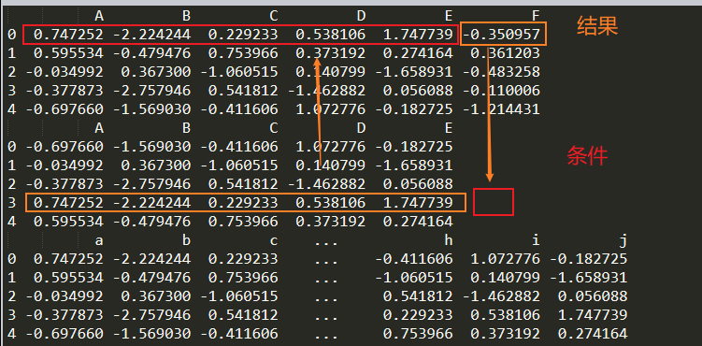Click the column F header

[536, 17]
